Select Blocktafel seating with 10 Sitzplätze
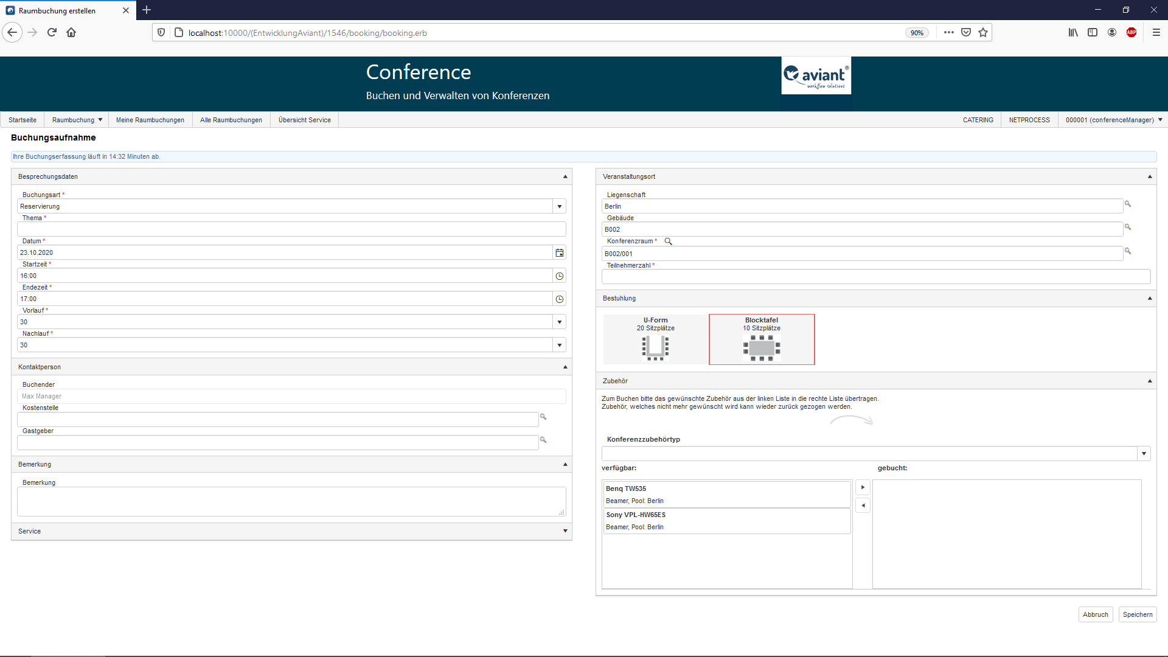The width and height of the screenshot is (1168, 657). click(x=761, y=339)
